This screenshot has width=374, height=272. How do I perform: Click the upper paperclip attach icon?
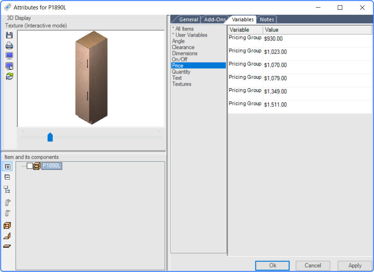(8, 202)
